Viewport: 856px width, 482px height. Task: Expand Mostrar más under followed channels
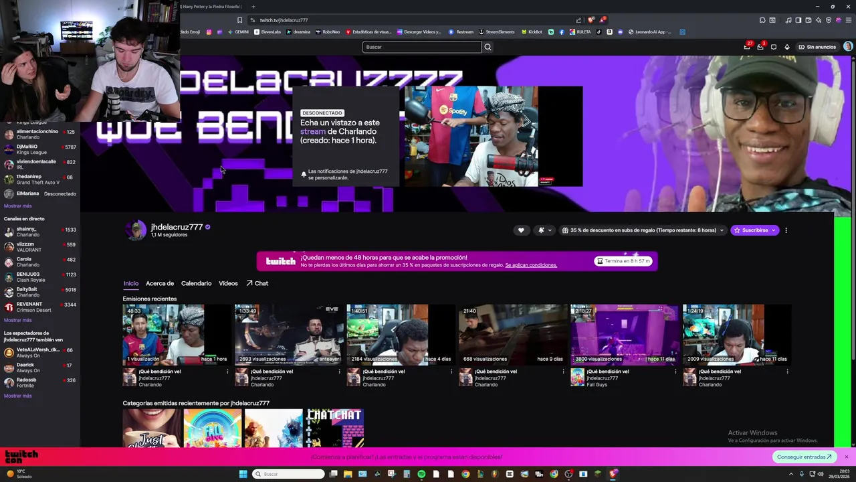[18, 206]
